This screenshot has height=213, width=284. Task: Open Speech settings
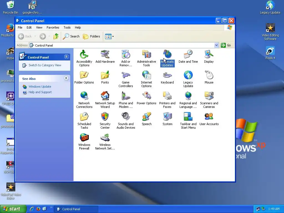click(146, 119)
